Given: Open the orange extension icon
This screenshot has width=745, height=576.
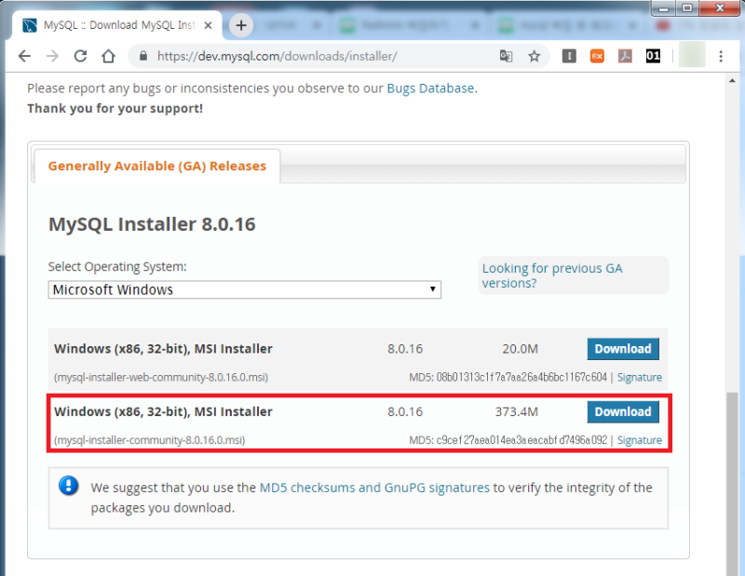Looking at the screenshot, I should pos(597,56).
